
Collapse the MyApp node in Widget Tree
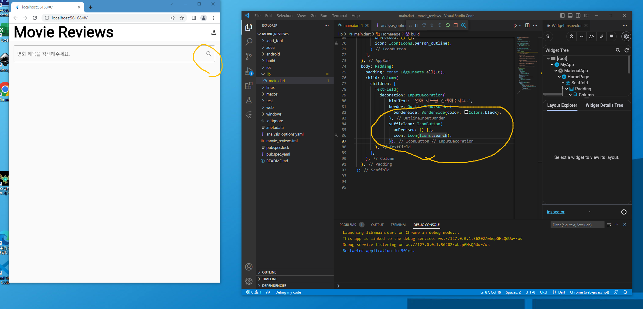tap(552, 65)
